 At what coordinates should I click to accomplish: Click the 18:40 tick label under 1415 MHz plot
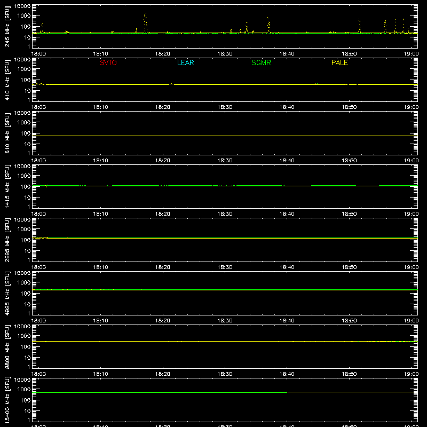(287, 214)
